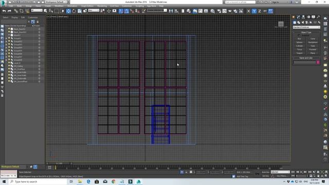Activate the Select and Rotate tool

coord(74,11)
